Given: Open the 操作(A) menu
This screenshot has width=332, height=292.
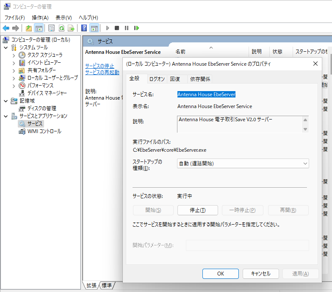Looking at the screenshot, I should [x=40, y=17].
